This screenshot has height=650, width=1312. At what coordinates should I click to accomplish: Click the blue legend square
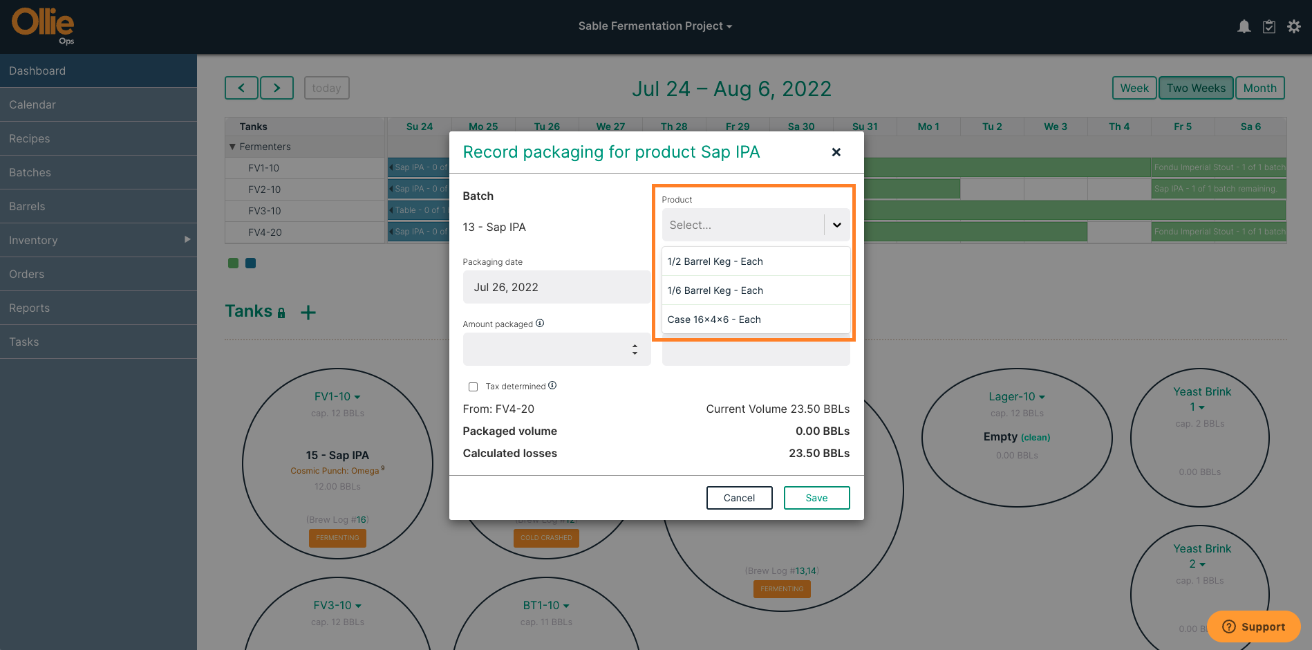(251, 263)
